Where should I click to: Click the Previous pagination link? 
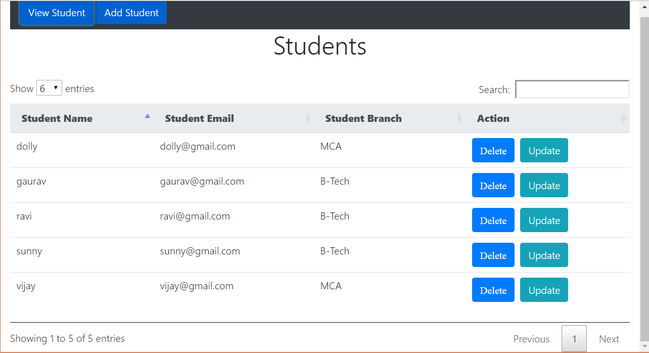(x=531, y=338)
